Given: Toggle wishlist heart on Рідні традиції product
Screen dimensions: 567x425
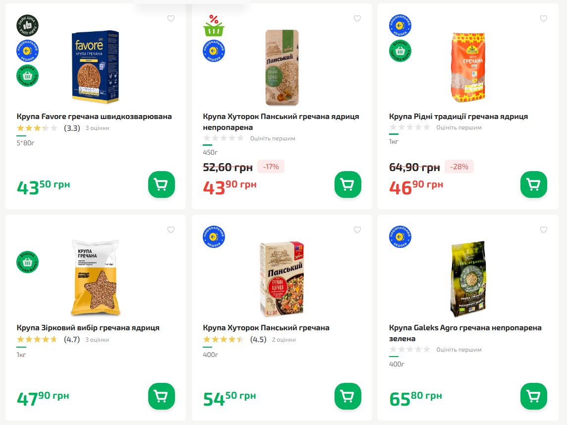Looking at the screenshot, I should [544, 19].
